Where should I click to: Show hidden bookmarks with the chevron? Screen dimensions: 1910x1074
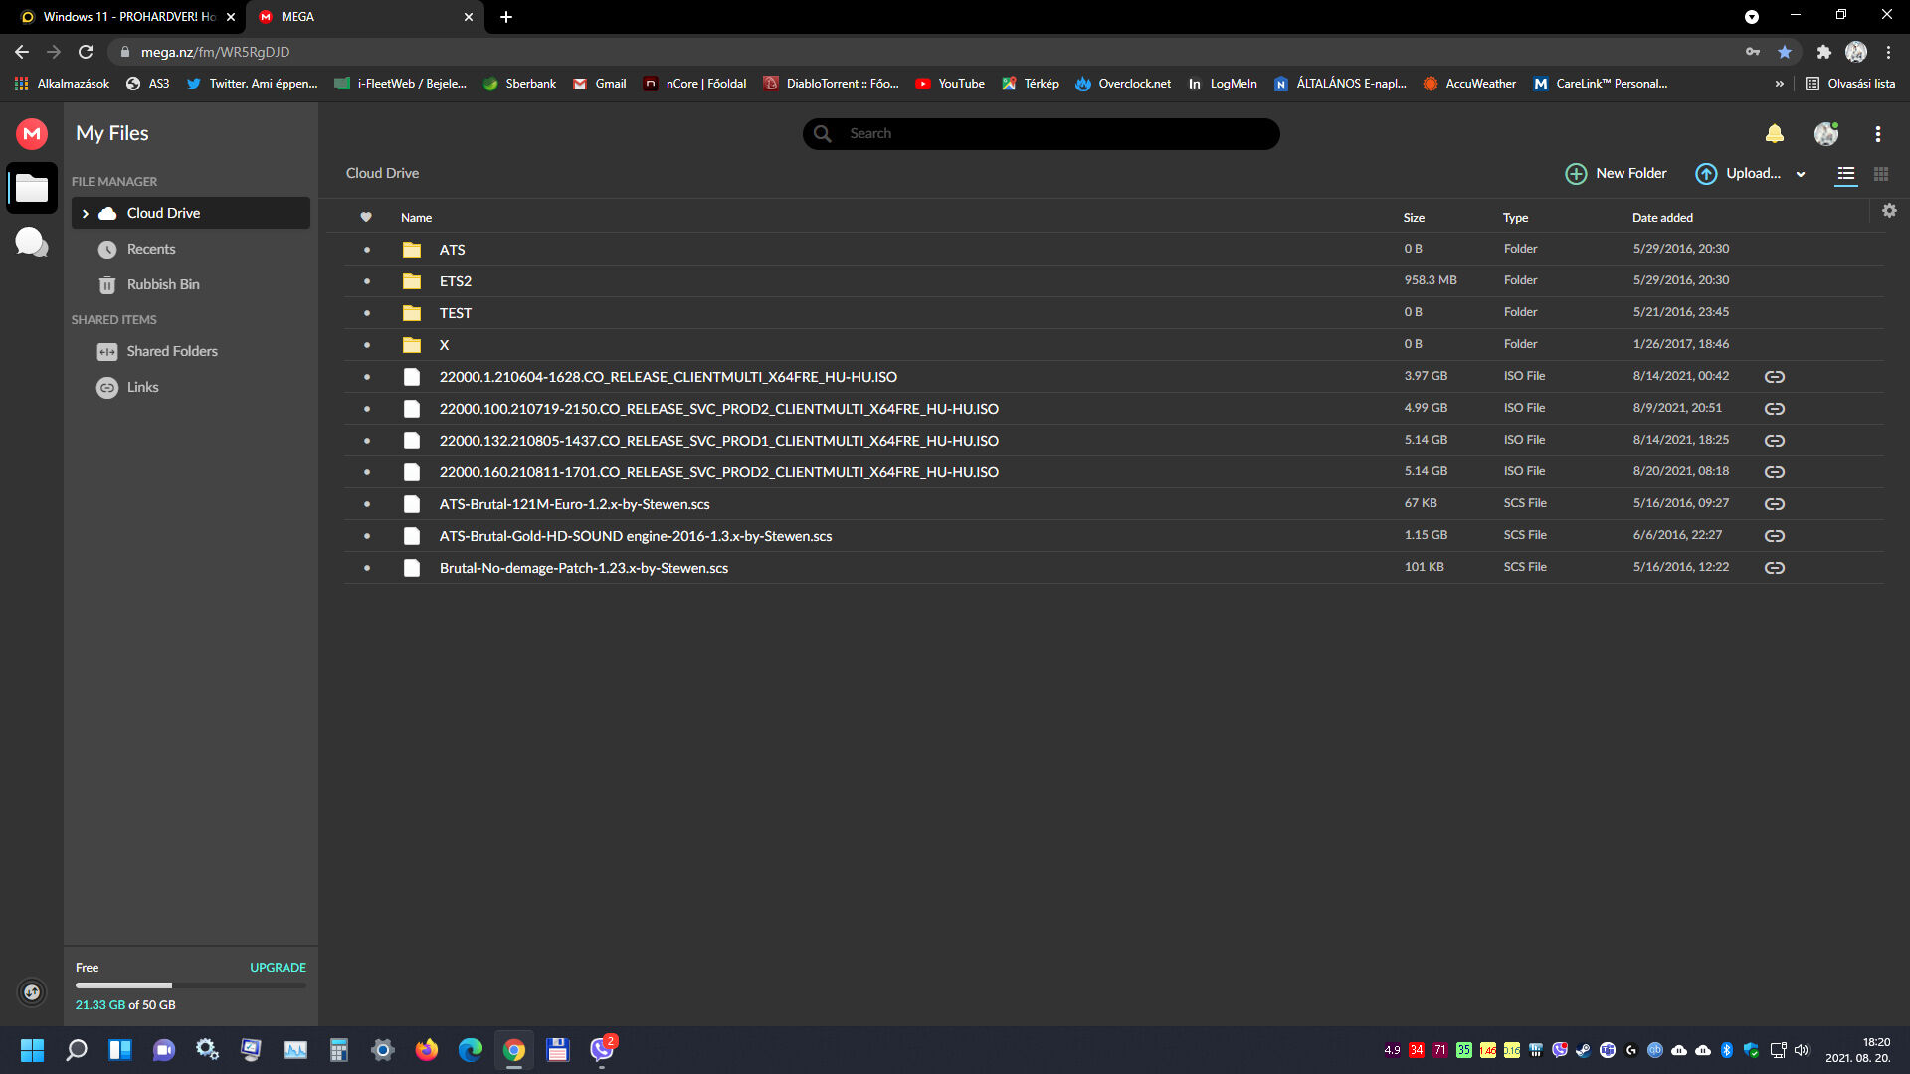[x=1779, y=84]
